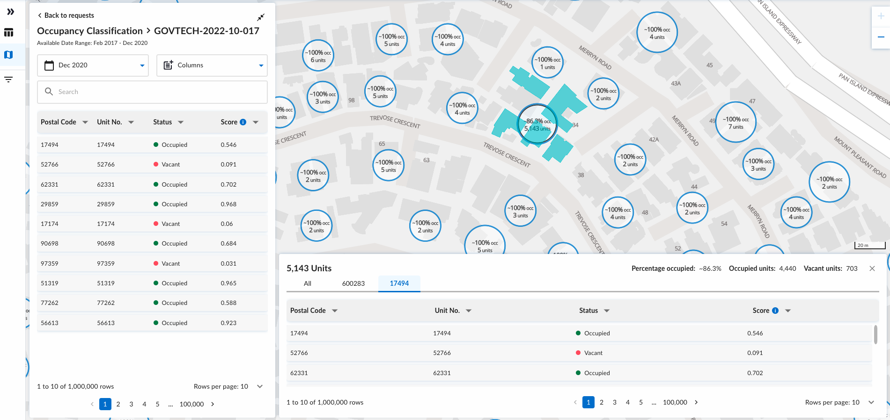
Task: Zoom in on the map
Action: click(881, 16)
